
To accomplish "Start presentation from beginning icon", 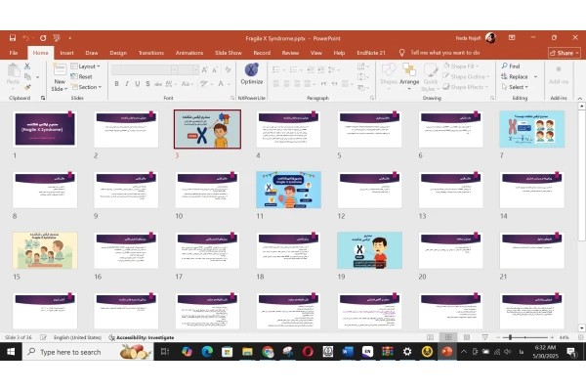I will 57,38.
